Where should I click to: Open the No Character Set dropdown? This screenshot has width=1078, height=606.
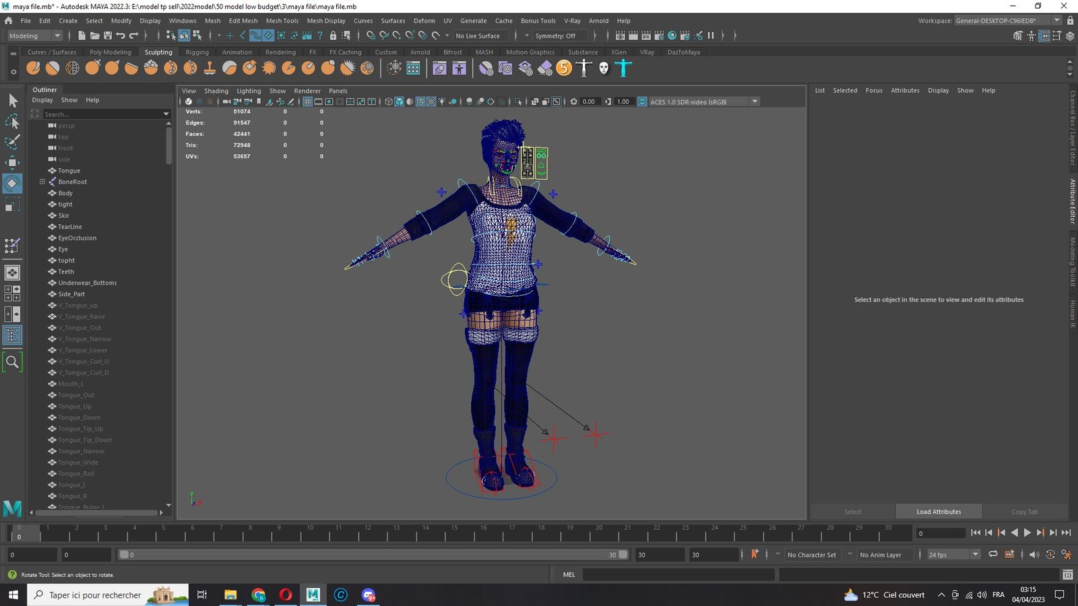(x=811, y=555)
